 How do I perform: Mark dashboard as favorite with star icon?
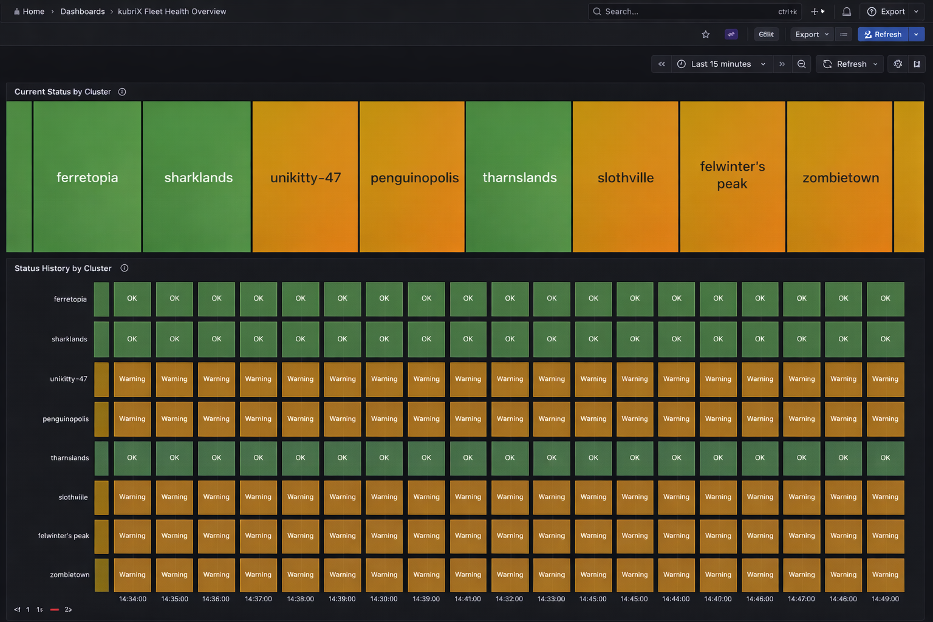[x=706, y=34]
